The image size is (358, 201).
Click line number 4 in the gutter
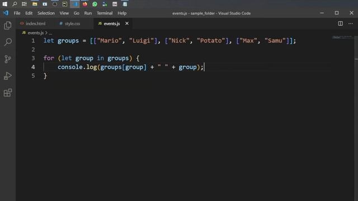coord(34,67)
